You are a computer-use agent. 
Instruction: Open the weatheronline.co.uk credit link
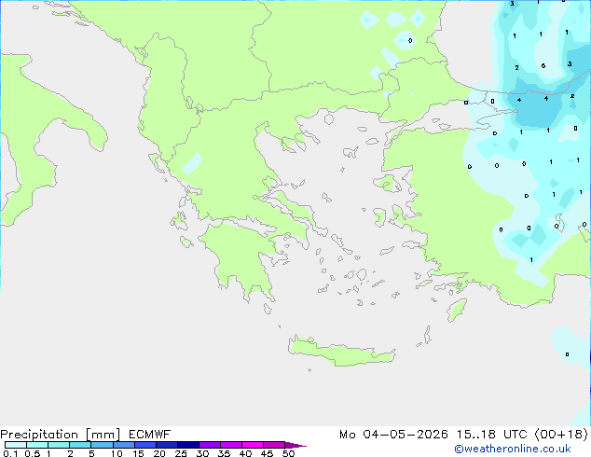point(513,449)
